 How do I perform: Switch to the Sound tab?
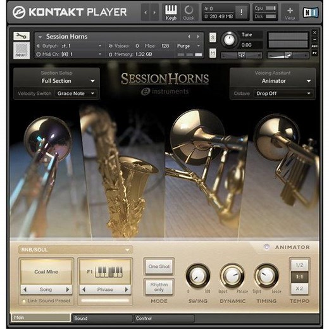click(x=102, y=318)
